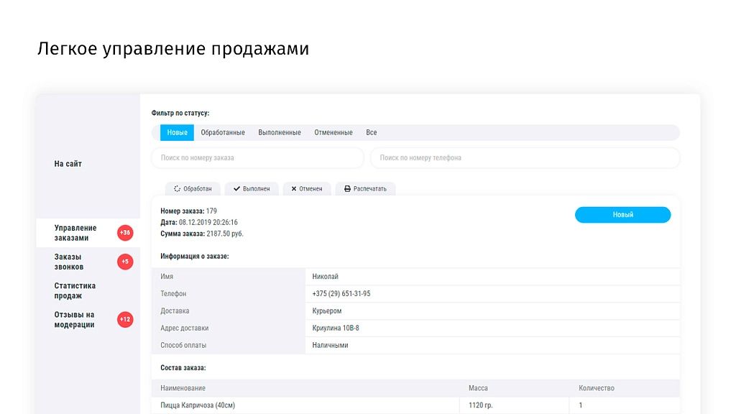Filter by Отмененные orders
The width and height of the screenshot is (736, 414).
tap(333, 132)
